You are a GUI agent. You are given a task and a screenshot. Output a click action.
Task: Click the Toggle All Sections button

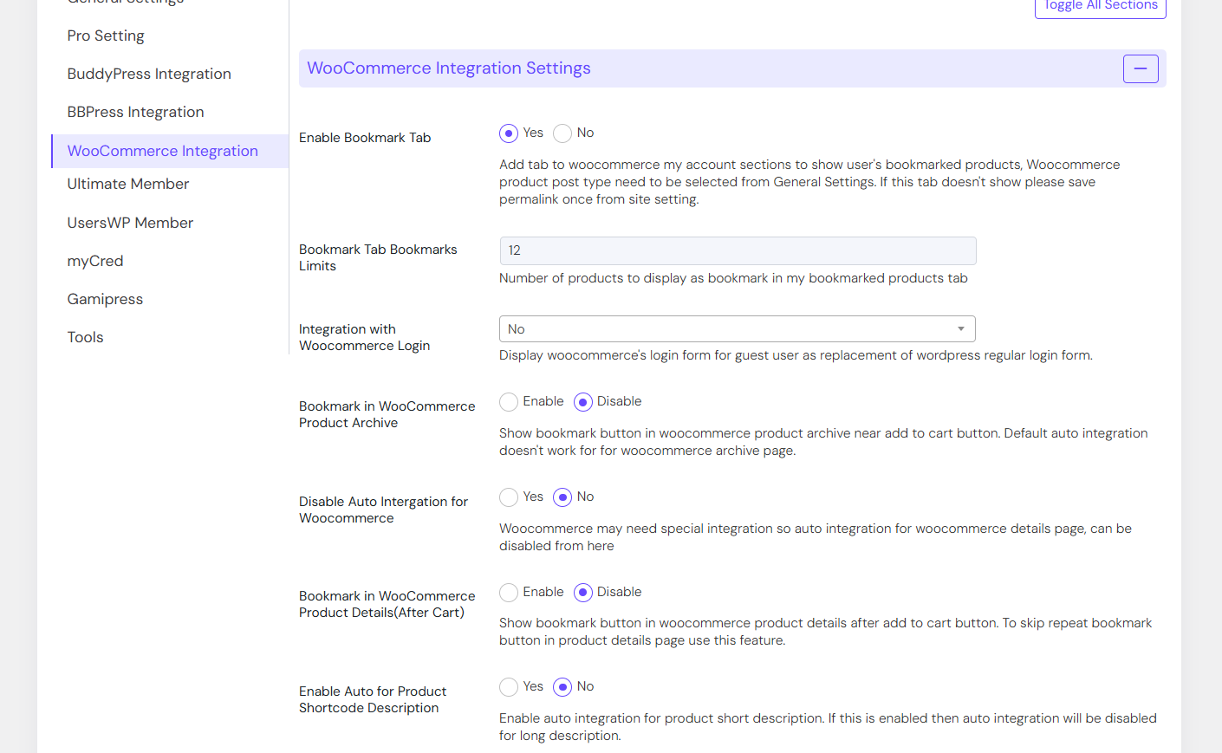click(1100, 6)
